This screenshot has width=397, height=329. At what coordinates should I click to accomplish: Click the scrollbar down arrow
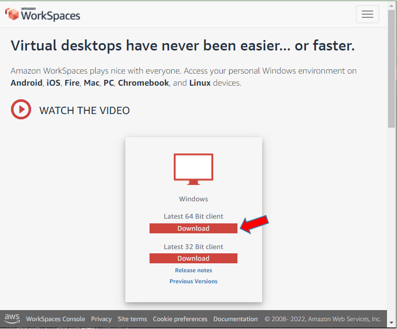coord(391,323)
